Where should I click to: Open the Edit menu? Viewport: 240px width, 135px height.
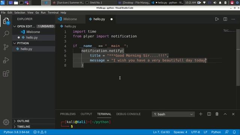[10, 12]
